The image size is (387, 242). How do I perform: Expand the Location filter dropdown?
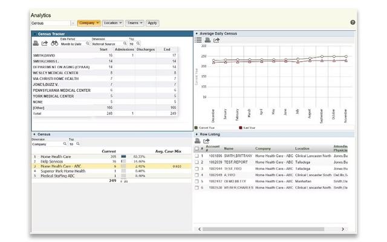pos(112,23)
